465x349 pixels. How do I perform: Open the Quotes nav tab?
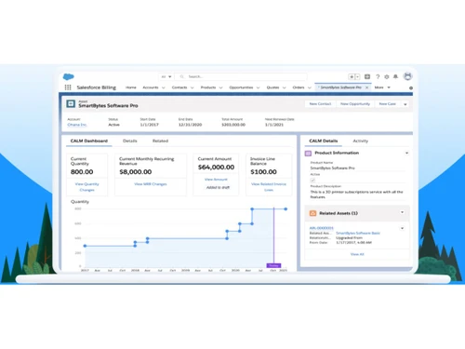(272, 87)
